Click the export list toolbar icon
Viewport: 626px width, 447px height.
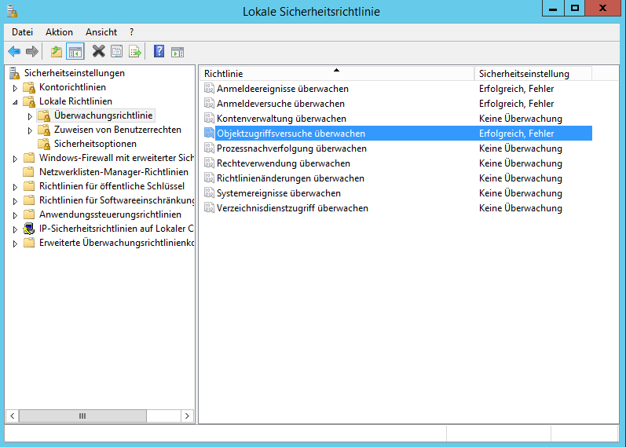click(135, 52)
